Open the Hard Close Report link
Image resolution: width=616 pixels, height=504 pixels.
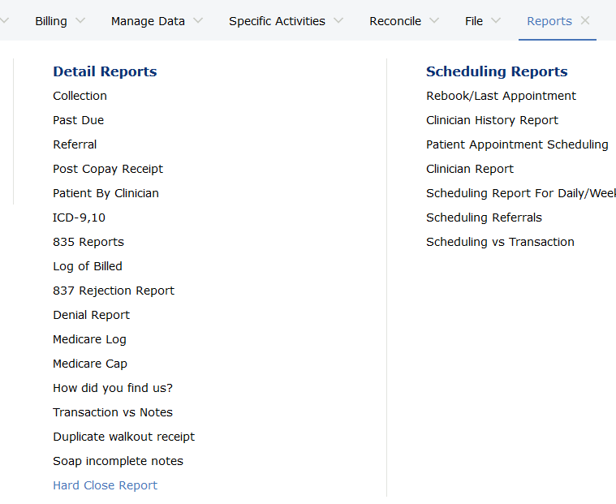[x=105, y=485]
